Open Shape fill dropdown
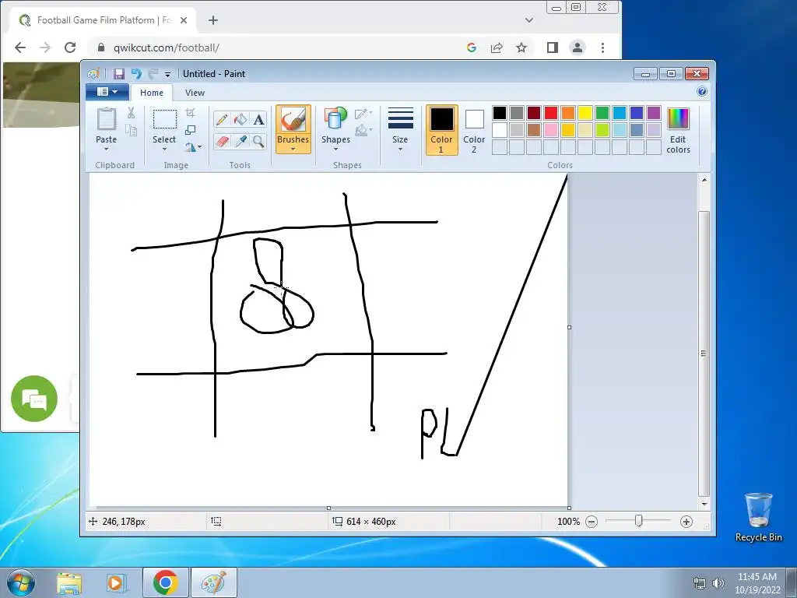 pos(364,130)
